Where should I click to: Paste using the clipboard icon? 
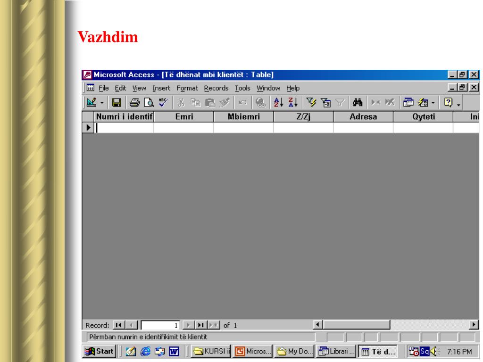[x=210, y=102]
